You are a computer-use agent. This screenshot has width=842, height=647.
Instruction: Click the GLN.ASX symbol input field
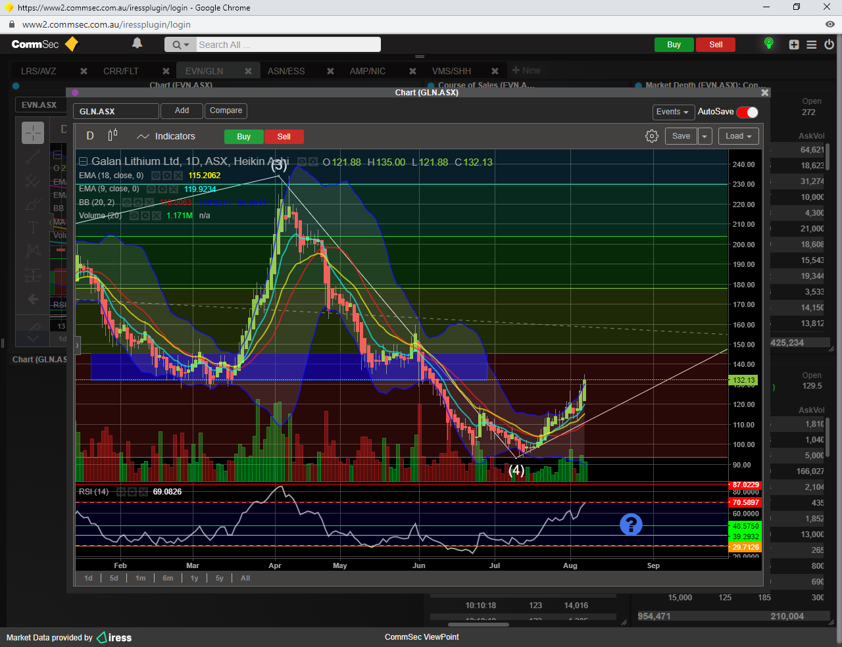pyautogui.click(x=116, y=111)
